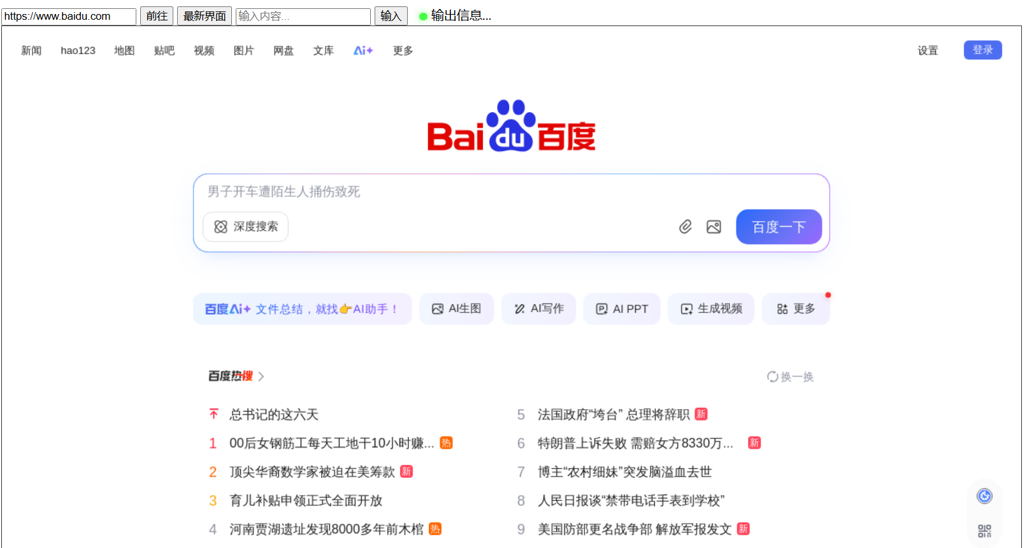Click the URL address field
This screenshot has width=1027, height=548.
coord(69,16)
